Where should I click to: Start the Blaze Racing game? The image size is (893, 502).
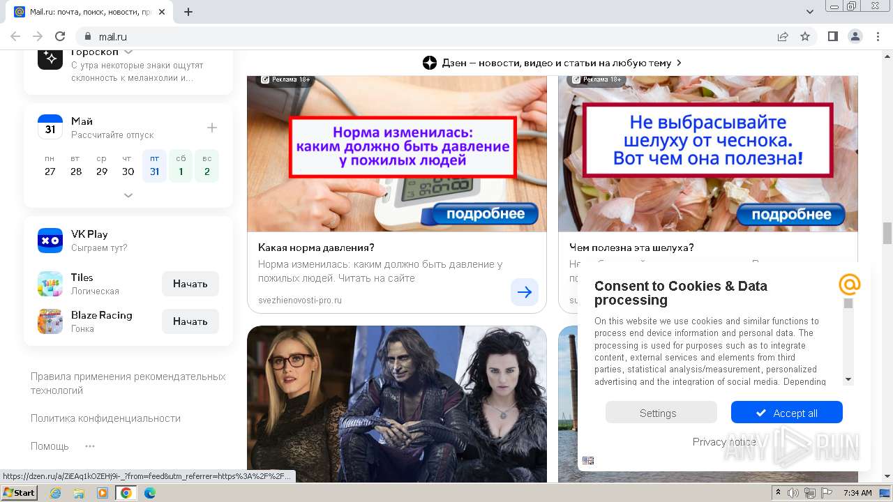coord(190,321)
